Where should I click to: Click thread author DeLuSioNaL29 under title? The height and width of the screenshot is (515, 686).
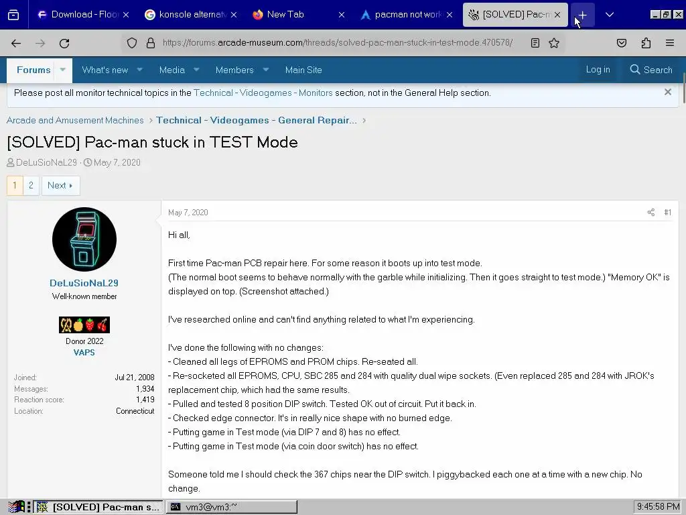point(46,162)
